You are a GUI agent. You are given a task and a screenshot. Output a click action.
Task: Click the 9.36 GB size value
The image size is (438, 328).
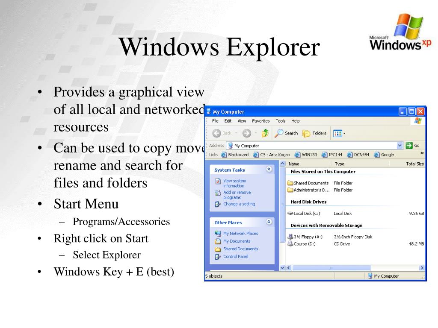(x=417, y=214)
